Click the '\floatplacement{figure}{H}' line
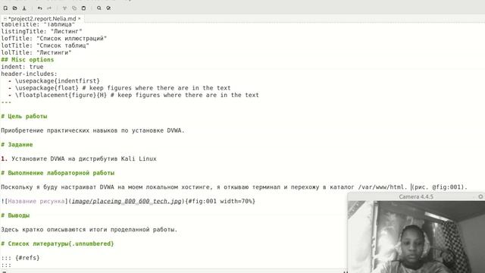 133,95
